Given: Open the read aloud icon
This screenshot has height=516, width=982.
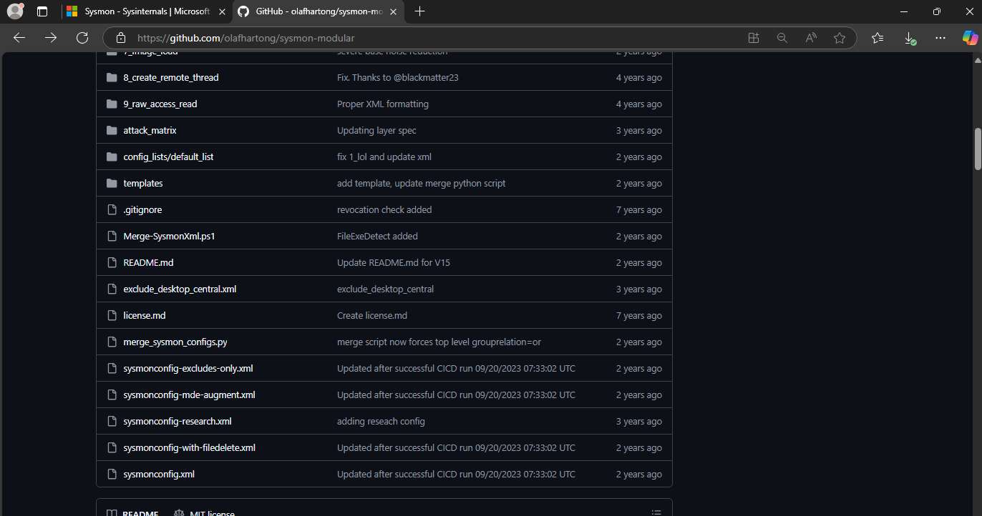Looking at the screenshot, I should pyautogui.click(x=811, y=38).
